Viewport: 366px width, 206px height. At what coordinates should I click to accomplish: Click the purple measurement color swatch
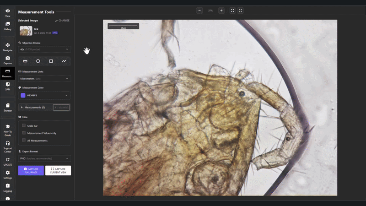click(23, 95)
